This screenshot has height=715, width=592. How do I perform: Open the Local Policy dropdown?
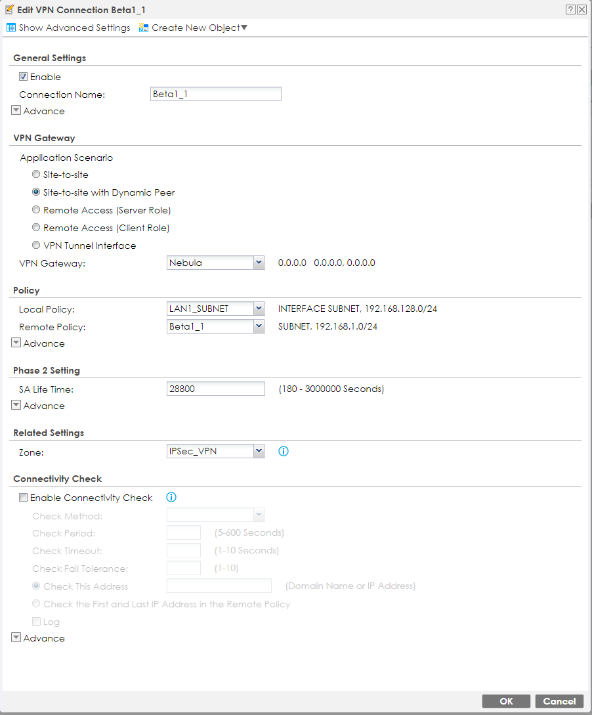pyautogui.click(x=259, y=309)
